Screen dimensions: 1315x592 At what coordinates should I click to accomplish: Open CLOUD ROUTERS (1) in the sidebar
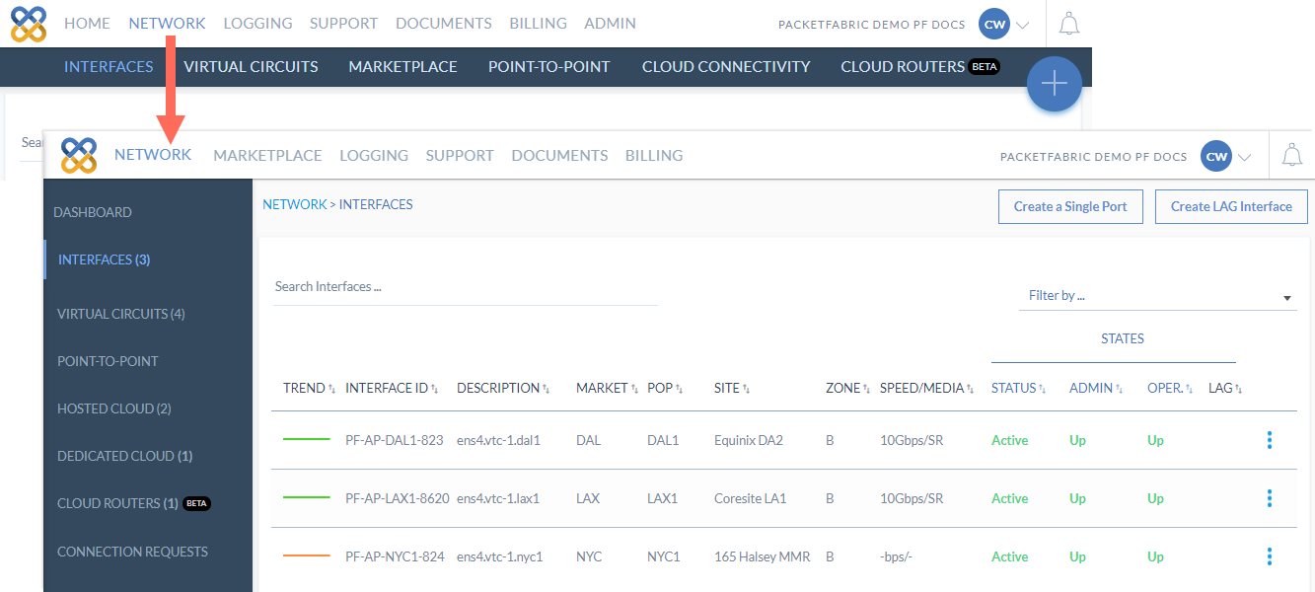point(134,503)
